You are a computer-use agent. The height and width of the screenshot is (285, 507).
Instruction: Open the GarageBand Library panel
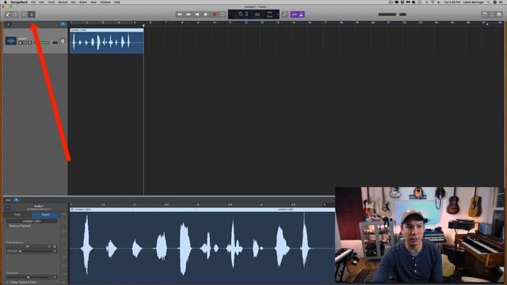(x=9, y=14)
